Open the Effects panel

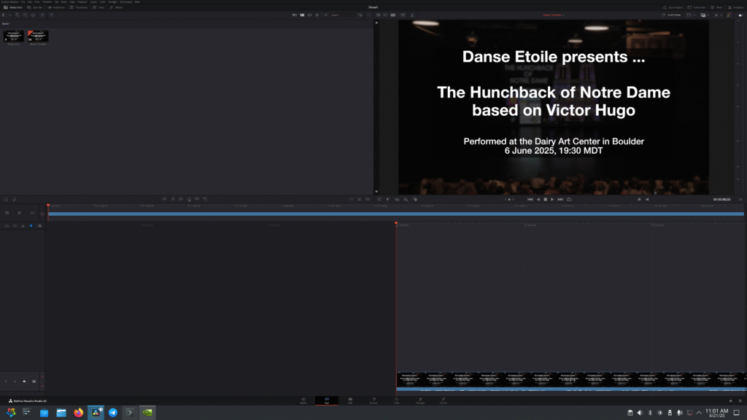point(116,7)
